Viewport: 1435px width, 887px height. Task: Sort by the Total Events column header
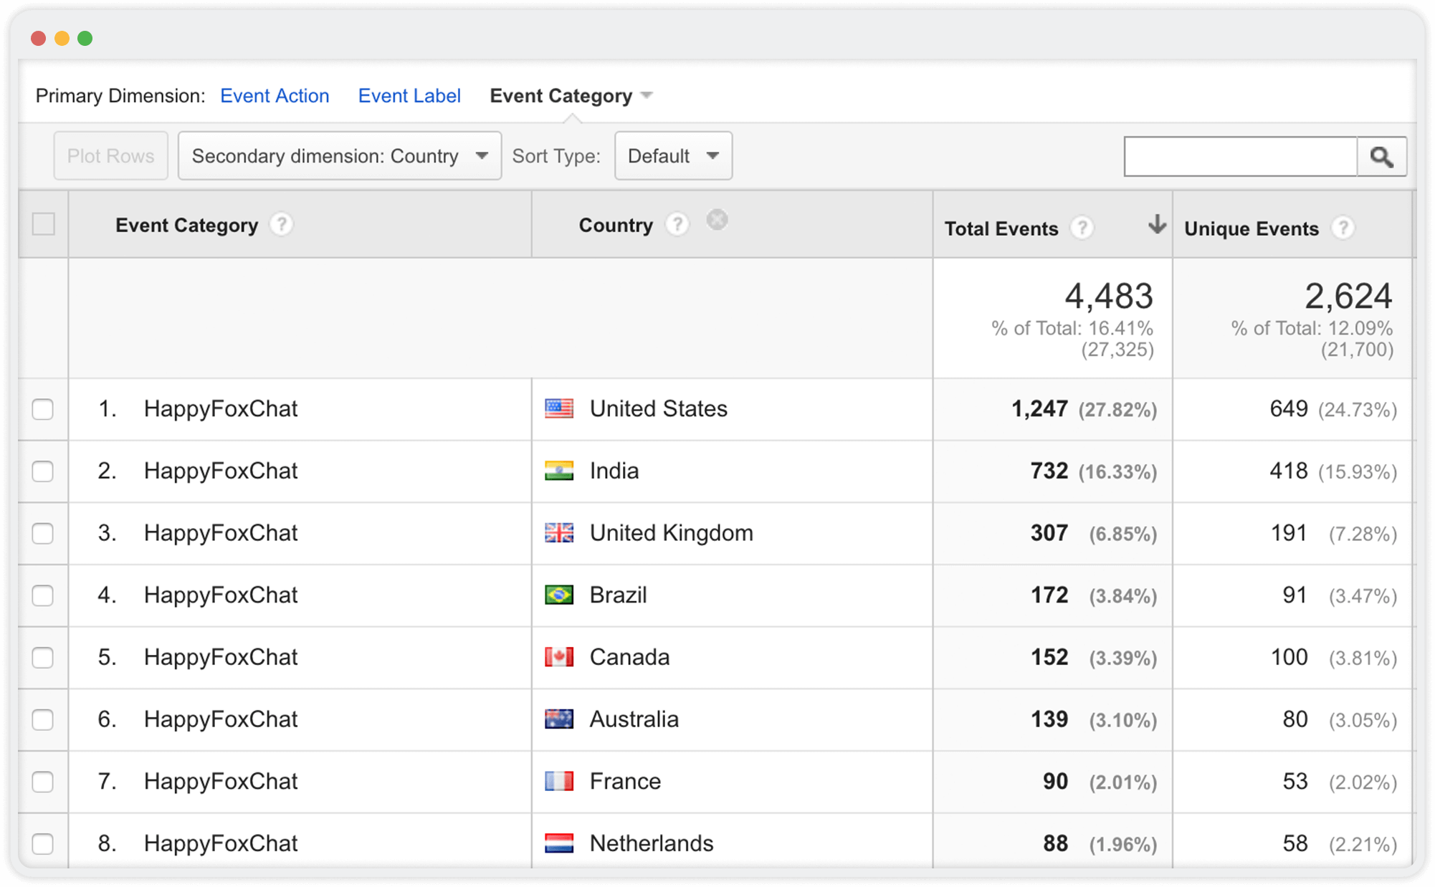[1001, 229]
